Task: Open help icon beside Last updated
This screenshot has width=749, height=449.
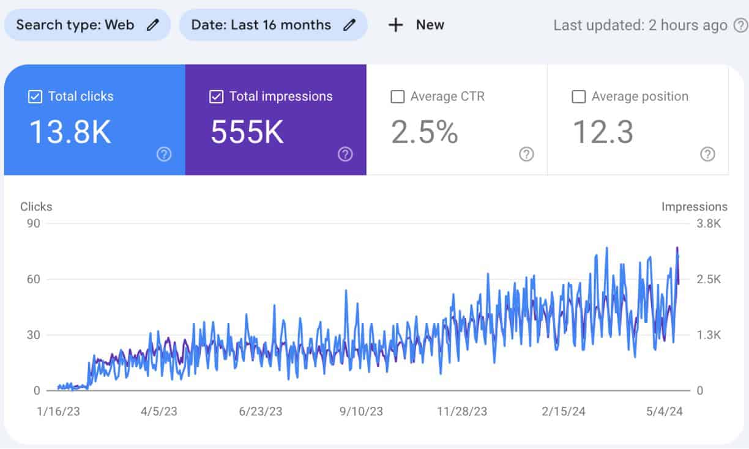Action: [x=740, y=26]
